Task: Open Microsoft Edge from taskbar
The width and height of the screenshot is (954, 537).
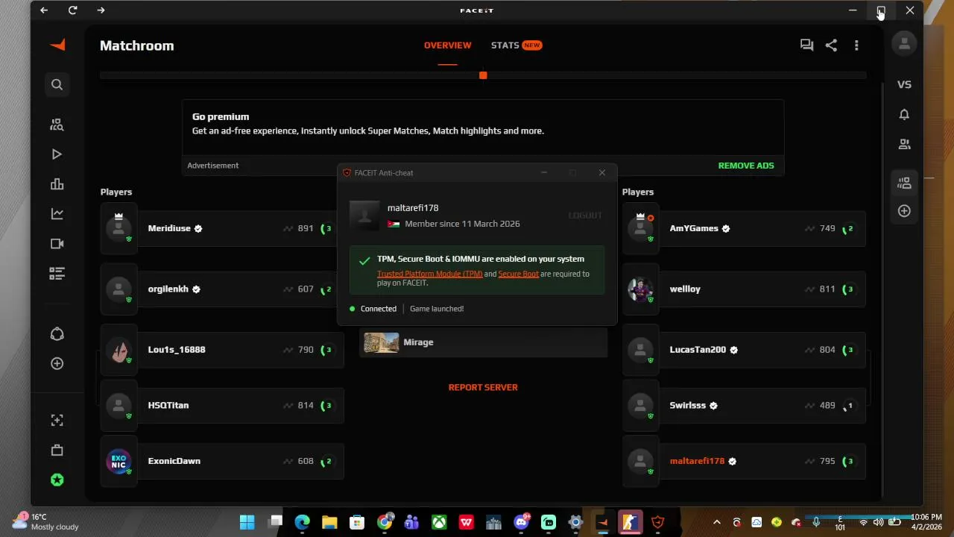Action: [x=302, y=522]
